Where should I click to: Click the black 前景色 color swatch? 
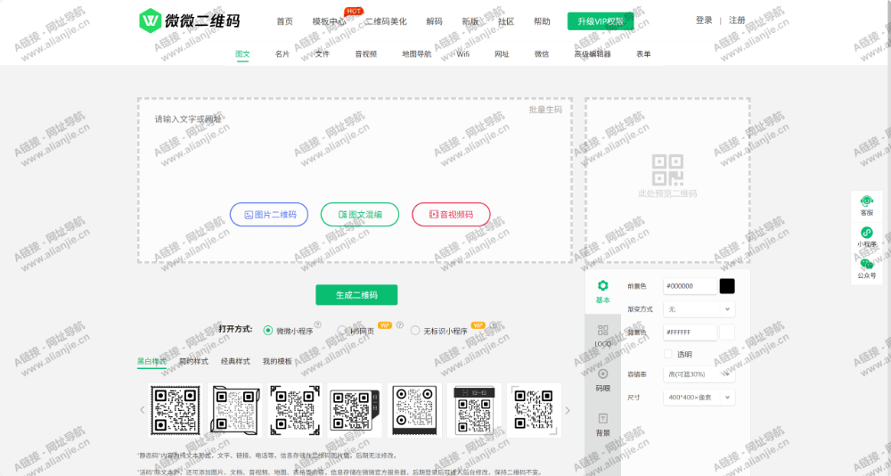coord(727,286)
